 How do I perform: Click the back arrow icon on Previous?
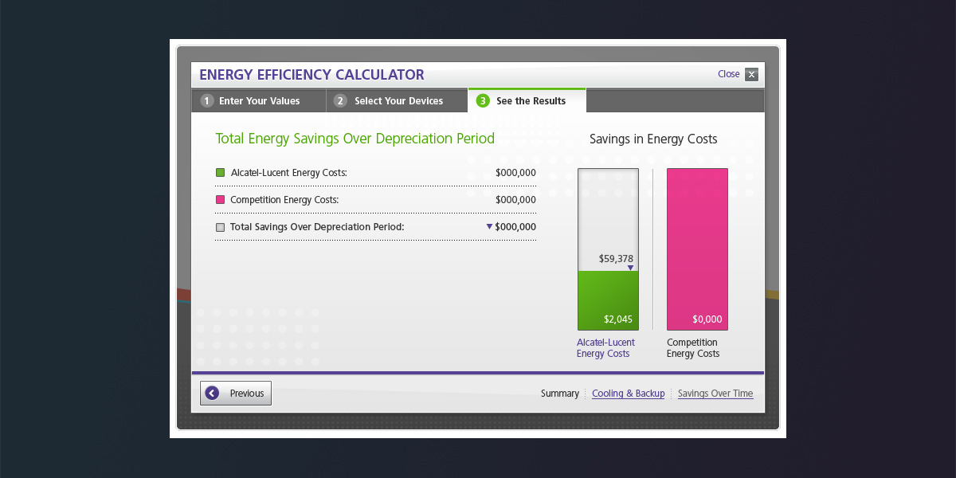[212, 393]
